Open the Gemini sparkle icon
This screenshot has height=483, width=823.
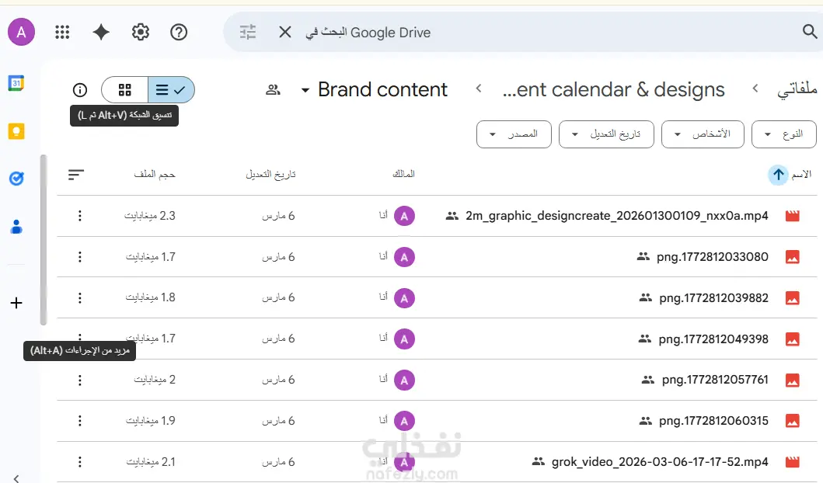[x=101, y=32]
